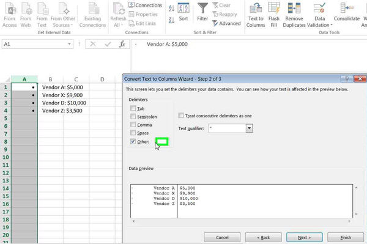
Task: Select column D header
Action: click(102, 79)
